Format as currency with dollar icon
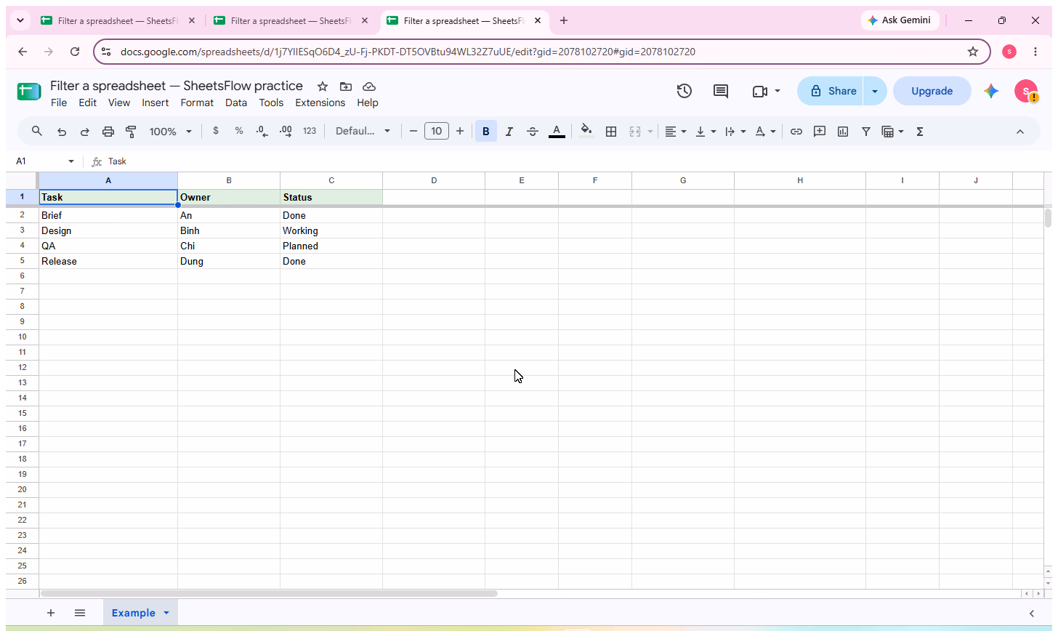 pyautogui.click(x=216, y=132)
